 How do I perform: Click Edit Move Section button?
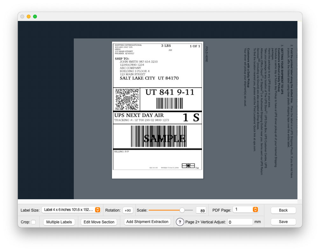pos(99,222)
